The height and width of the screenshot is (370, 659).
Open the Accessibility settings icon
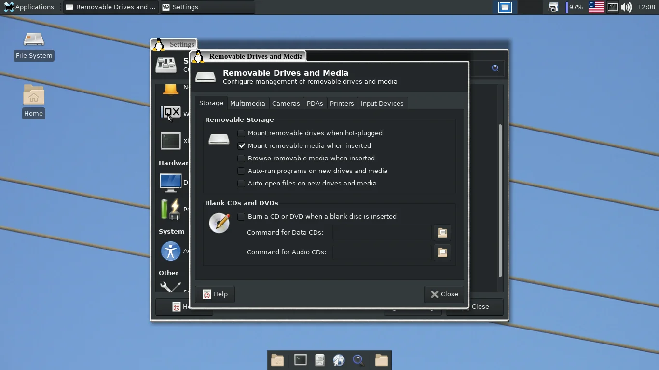tap(170, 251)
